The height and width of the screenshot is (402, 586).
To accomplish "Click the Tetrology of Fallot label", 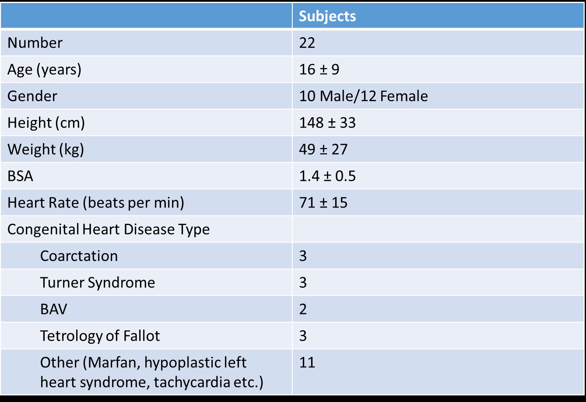I will tap(100, 336).
